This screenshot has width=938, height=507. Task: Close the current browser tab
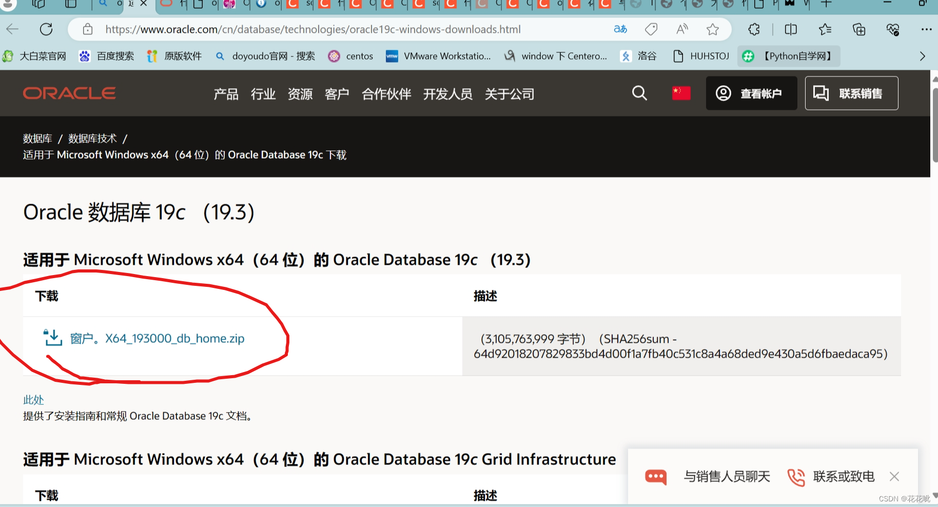144,4
